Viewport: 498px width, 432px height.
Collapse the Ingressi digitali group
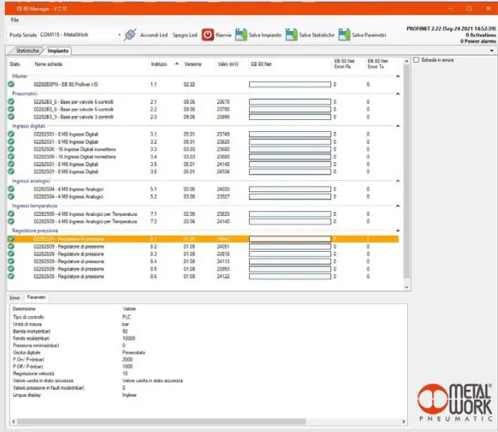click(398, 126)
